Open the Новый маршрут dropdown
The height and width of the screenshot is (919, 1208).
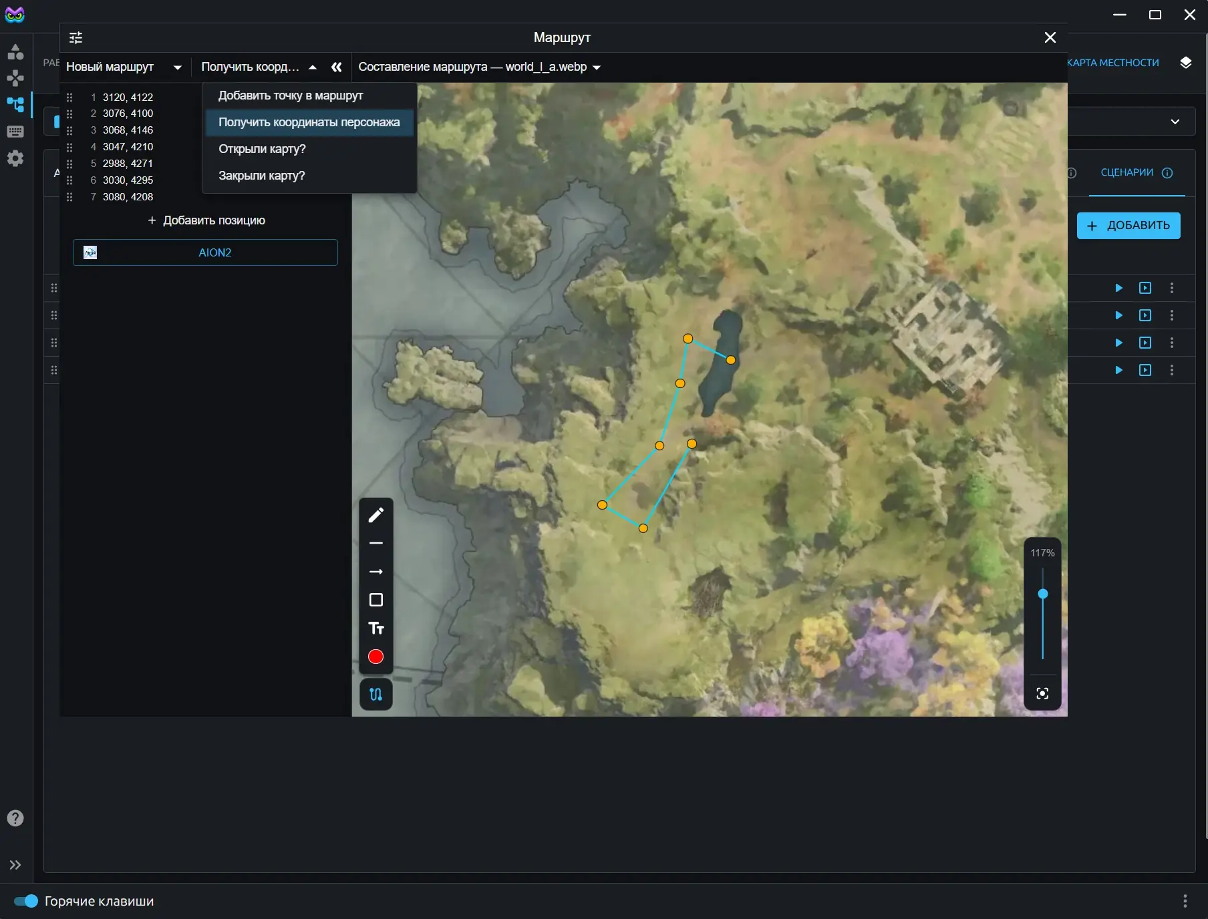click(x=123, y=67)
